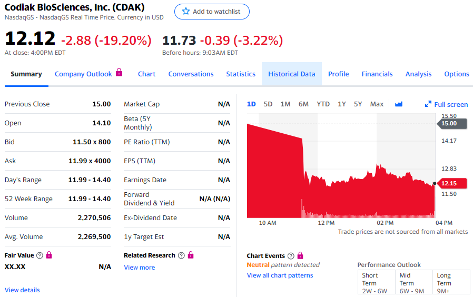Go to the Analysis tab

point(418,74)
